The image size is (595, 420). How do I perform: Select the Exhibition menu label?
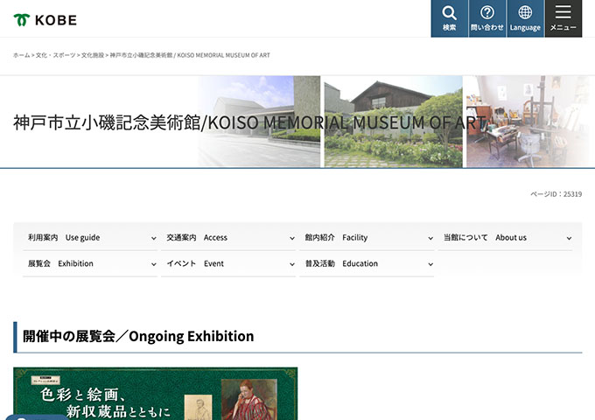pos(60,263)
